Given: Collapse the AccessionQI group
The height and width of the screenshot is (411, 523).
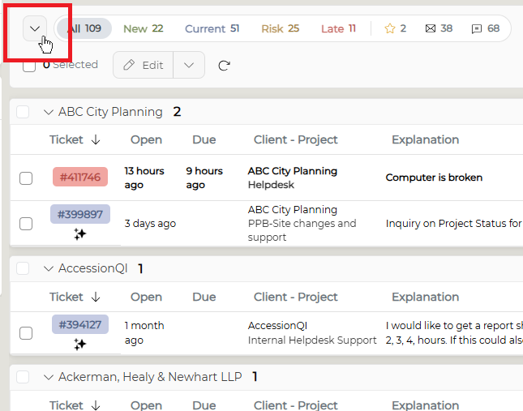Looking at the screenshot, I should coord(49,268).
